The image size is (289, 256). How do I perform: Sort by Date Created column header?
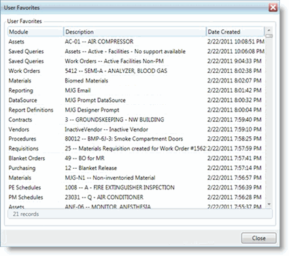235,32
